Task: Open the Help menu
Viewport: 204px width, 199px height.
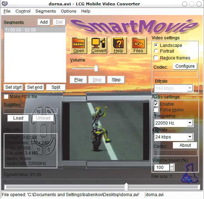Action: point(86,11)
